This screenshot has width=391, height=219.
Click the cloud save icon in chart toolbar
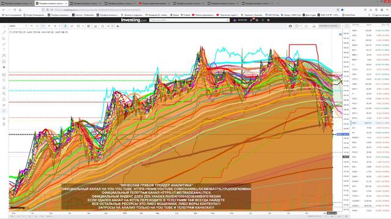[306, 26]
